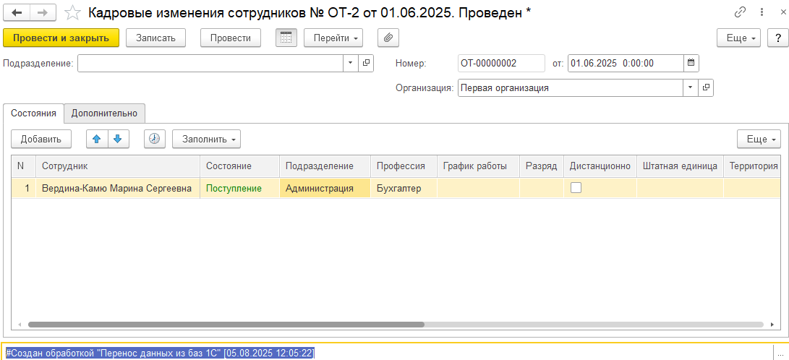Open the date picker calendar icon

click(691, 63)
